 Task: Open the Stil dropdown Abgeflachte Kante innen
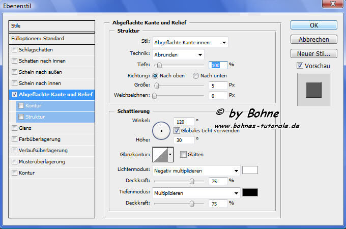click(x=190, y=42)
